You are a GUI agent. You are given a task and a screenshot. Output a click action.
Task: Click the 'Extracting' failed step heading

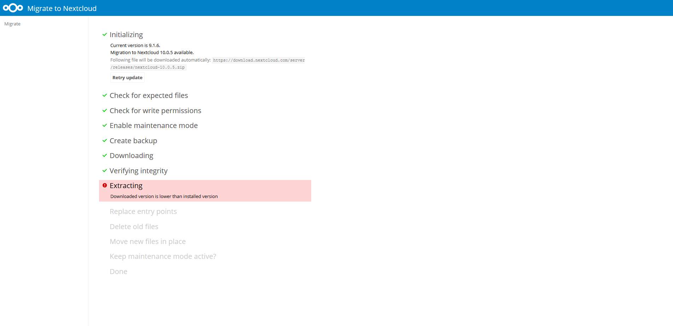point(126,186)
